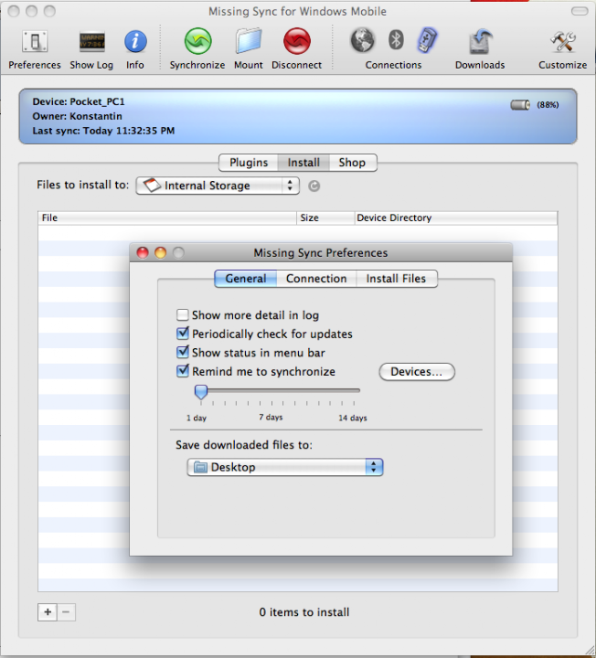This screenshot has width=596, height=658.
Task: Switch to the Plugins tab
Action: 249,163
